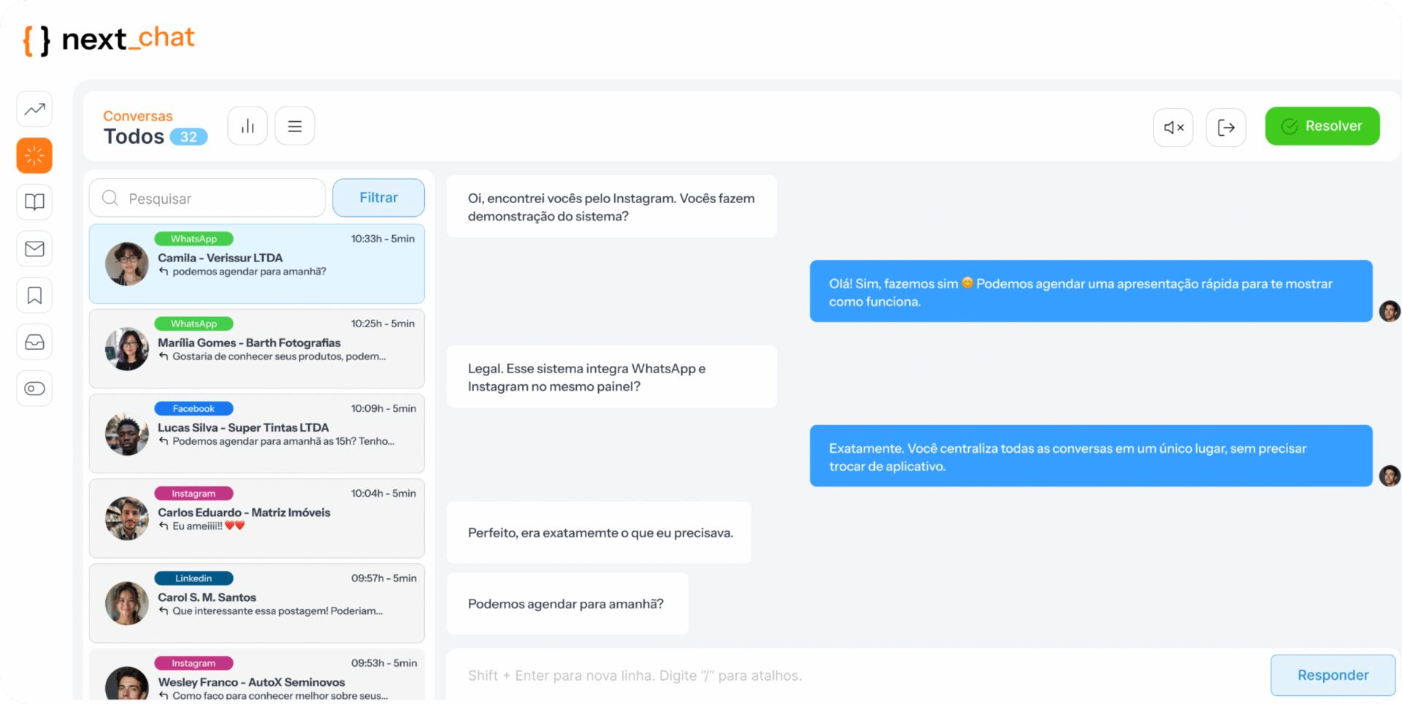The width and height of the screenshot is (1402, 704).
Task: Select the Facebook chat from Lucas Silva
Action: [256, 433]
